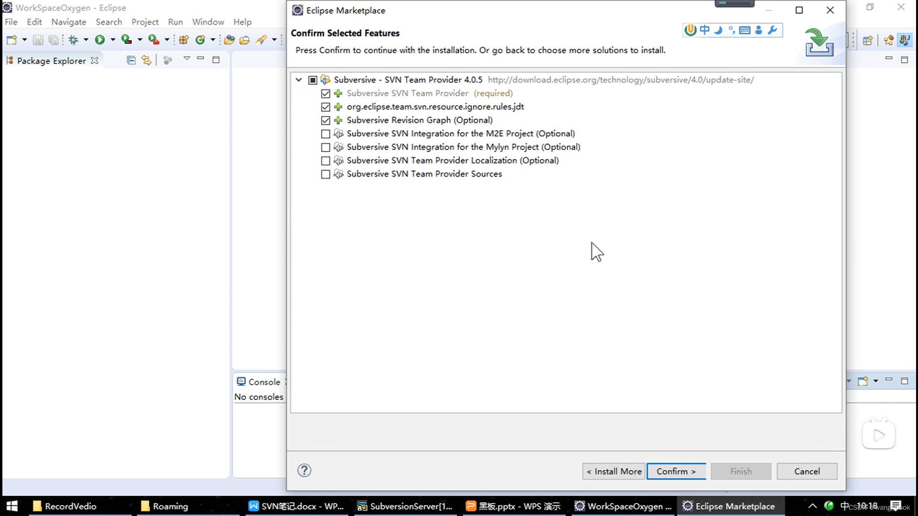This screenshot has height=516, width=918.
Task: Open the Project menu
Action: coord(145,22)
